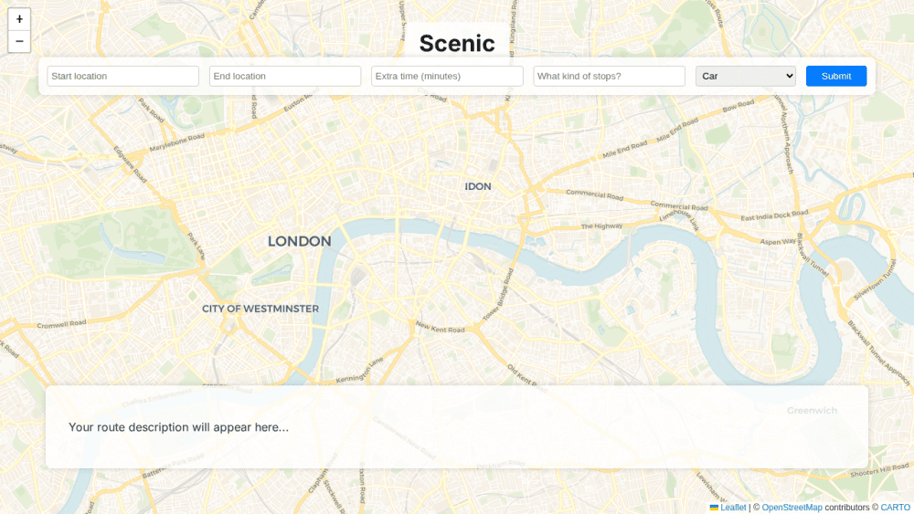Screen dimensions: 914x514
Task: Click The Highway road label
Action: (601, 226)
